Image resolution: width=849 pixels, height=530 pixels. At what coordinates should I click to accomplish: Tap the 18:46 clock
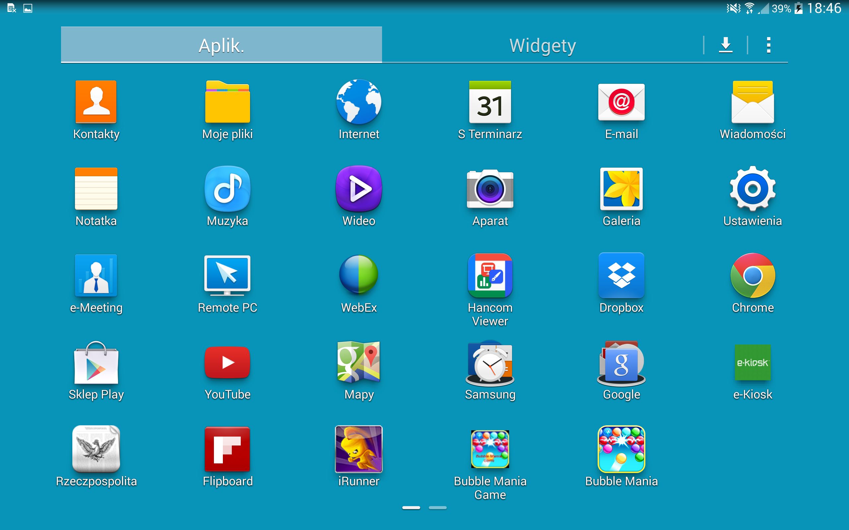click(x=824, y=8)
